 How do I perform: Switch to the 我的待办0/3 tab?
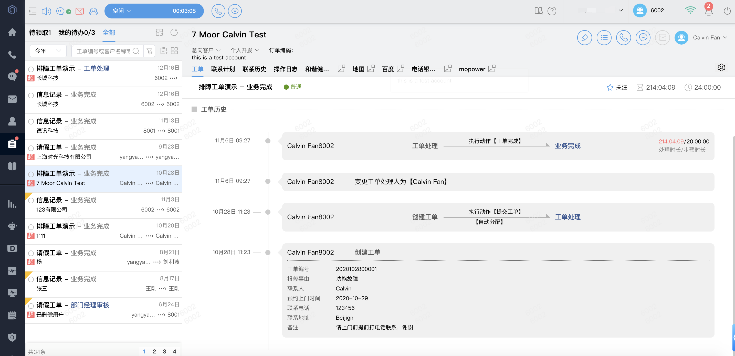coord(77,33)
